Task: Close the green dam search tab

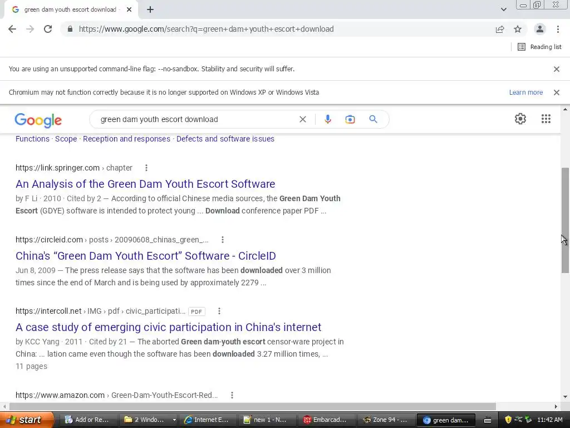Action: (x=129, y=9)
